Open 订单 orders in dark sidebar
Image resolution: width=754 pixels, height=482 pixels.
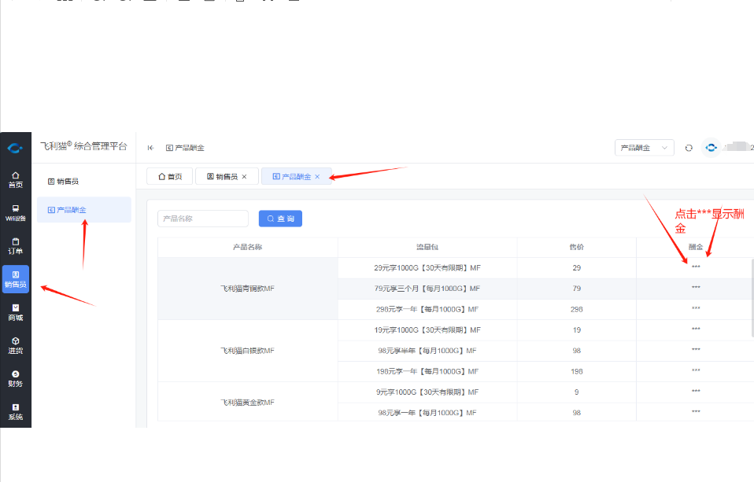click(x=16, y=245)
